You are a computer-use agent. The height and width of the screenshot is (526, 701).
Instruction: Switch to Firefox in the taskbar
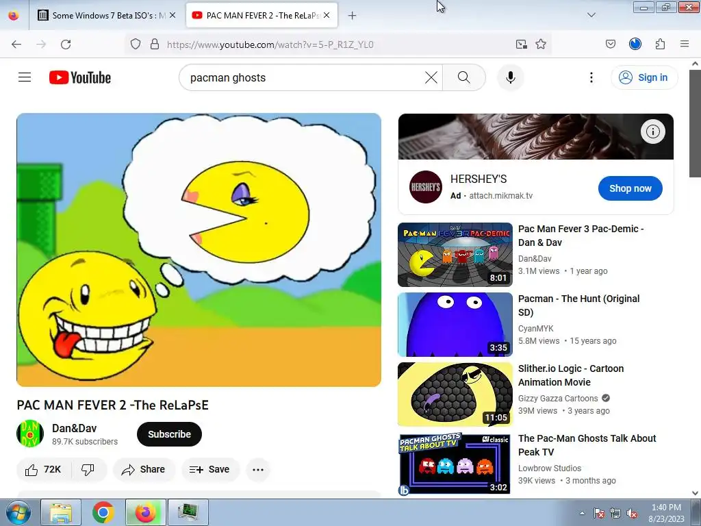tap(146, 512)
